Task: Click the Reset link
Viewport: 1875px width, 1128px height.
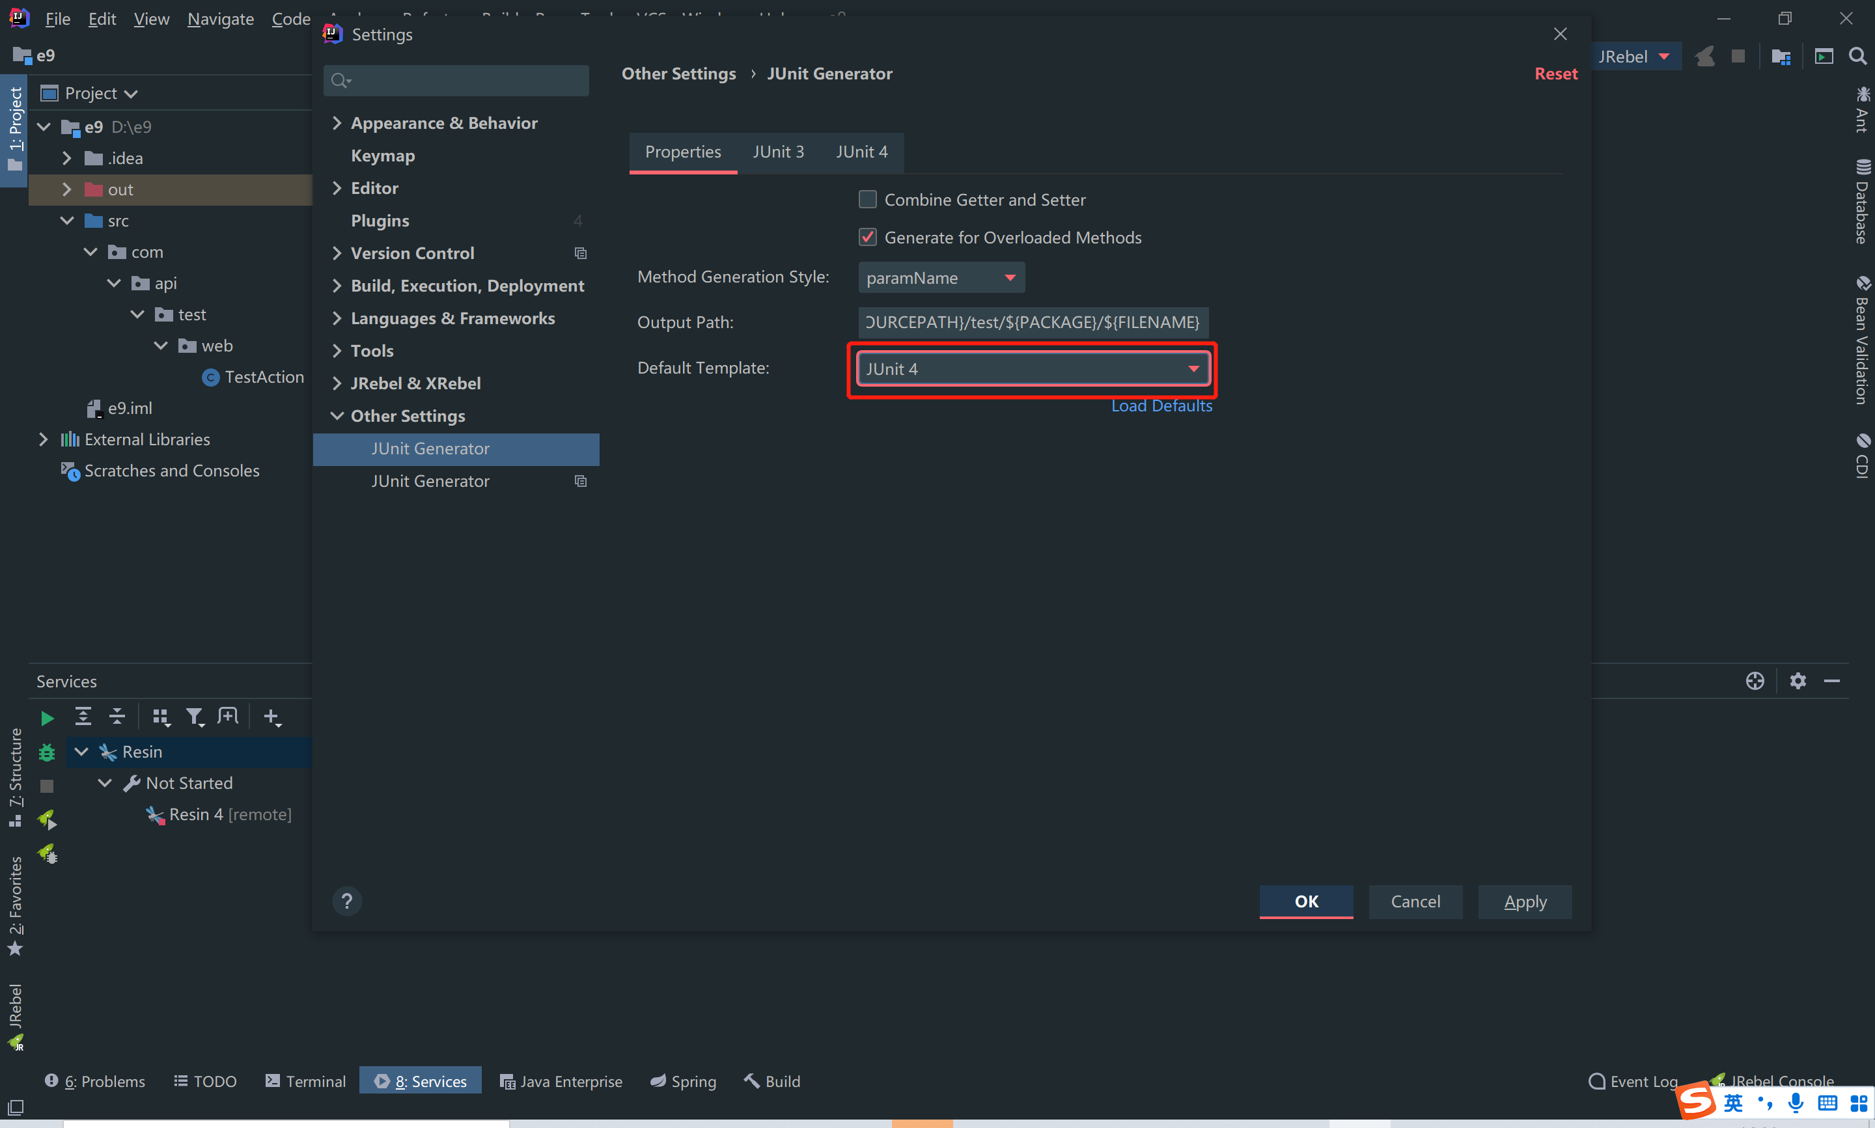Action: click(1556, 74)
